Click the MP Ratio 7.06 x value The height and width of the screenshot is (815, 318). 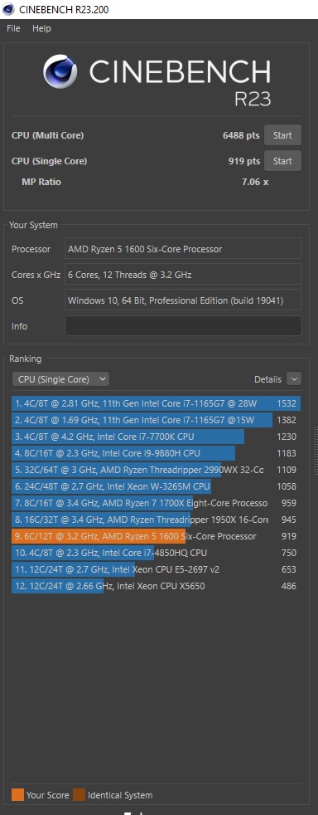pyautogui.click(x=255, y=182)
